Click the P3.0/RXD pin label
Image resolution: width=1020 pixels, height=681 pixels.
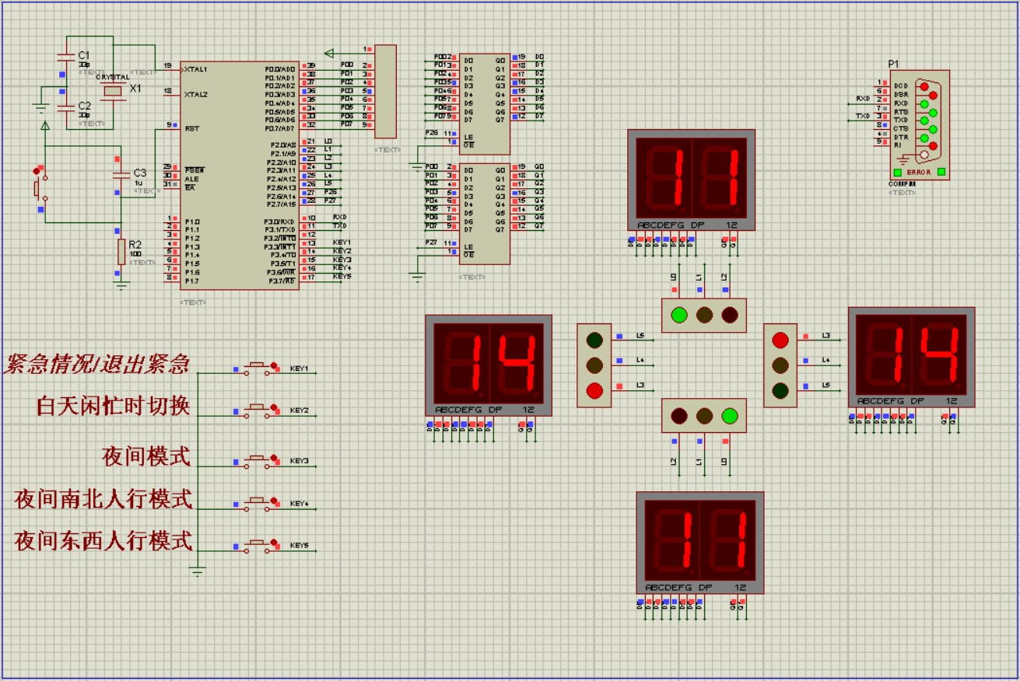tap(280, 222)
